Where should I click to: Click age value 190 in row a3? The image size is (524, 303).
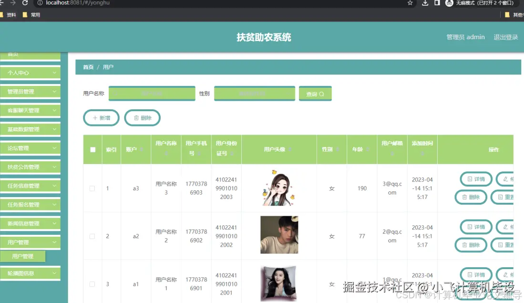click(362, 188)
